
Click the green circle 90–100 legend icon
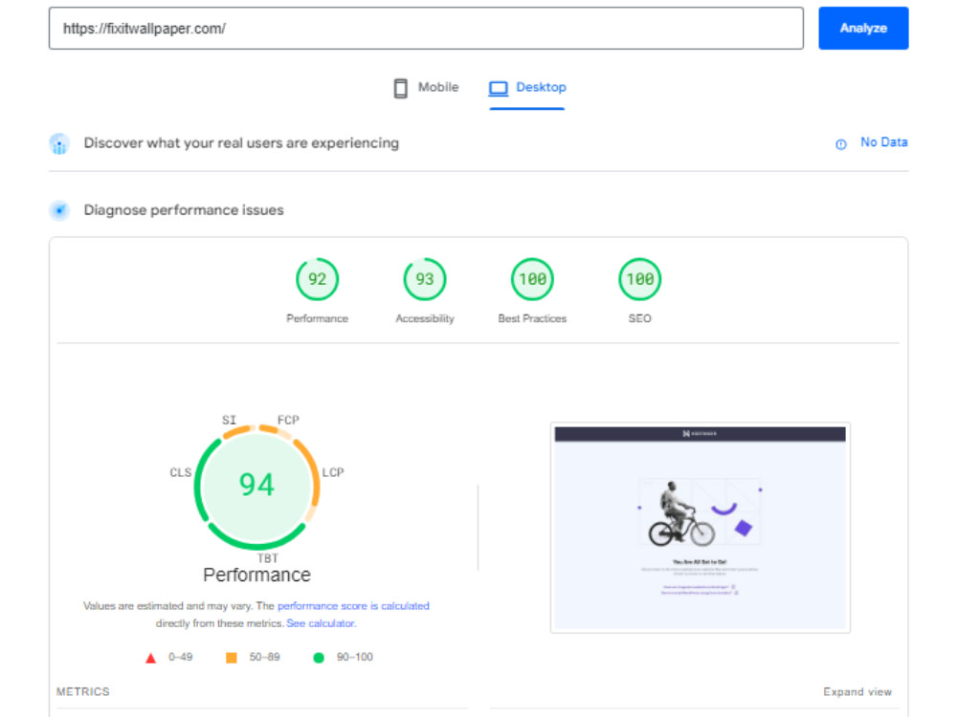(x=319, y=658)
